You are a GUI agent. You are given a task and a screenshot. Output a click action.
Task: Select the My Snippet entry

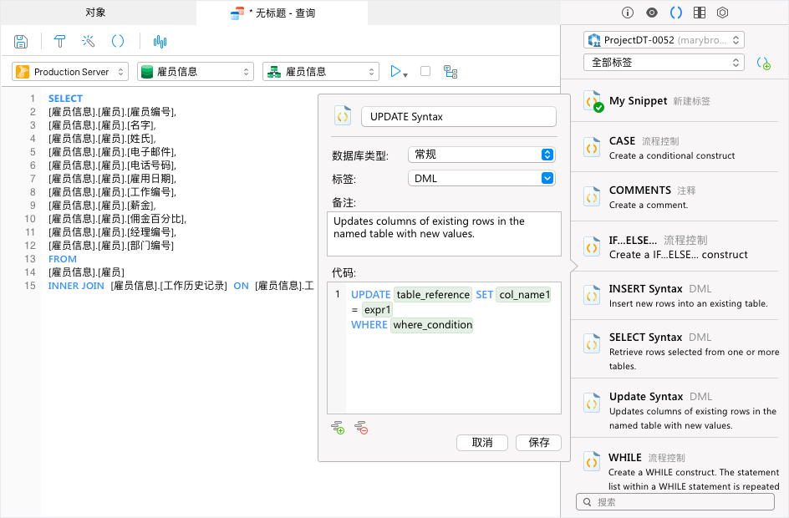[674, 101]
